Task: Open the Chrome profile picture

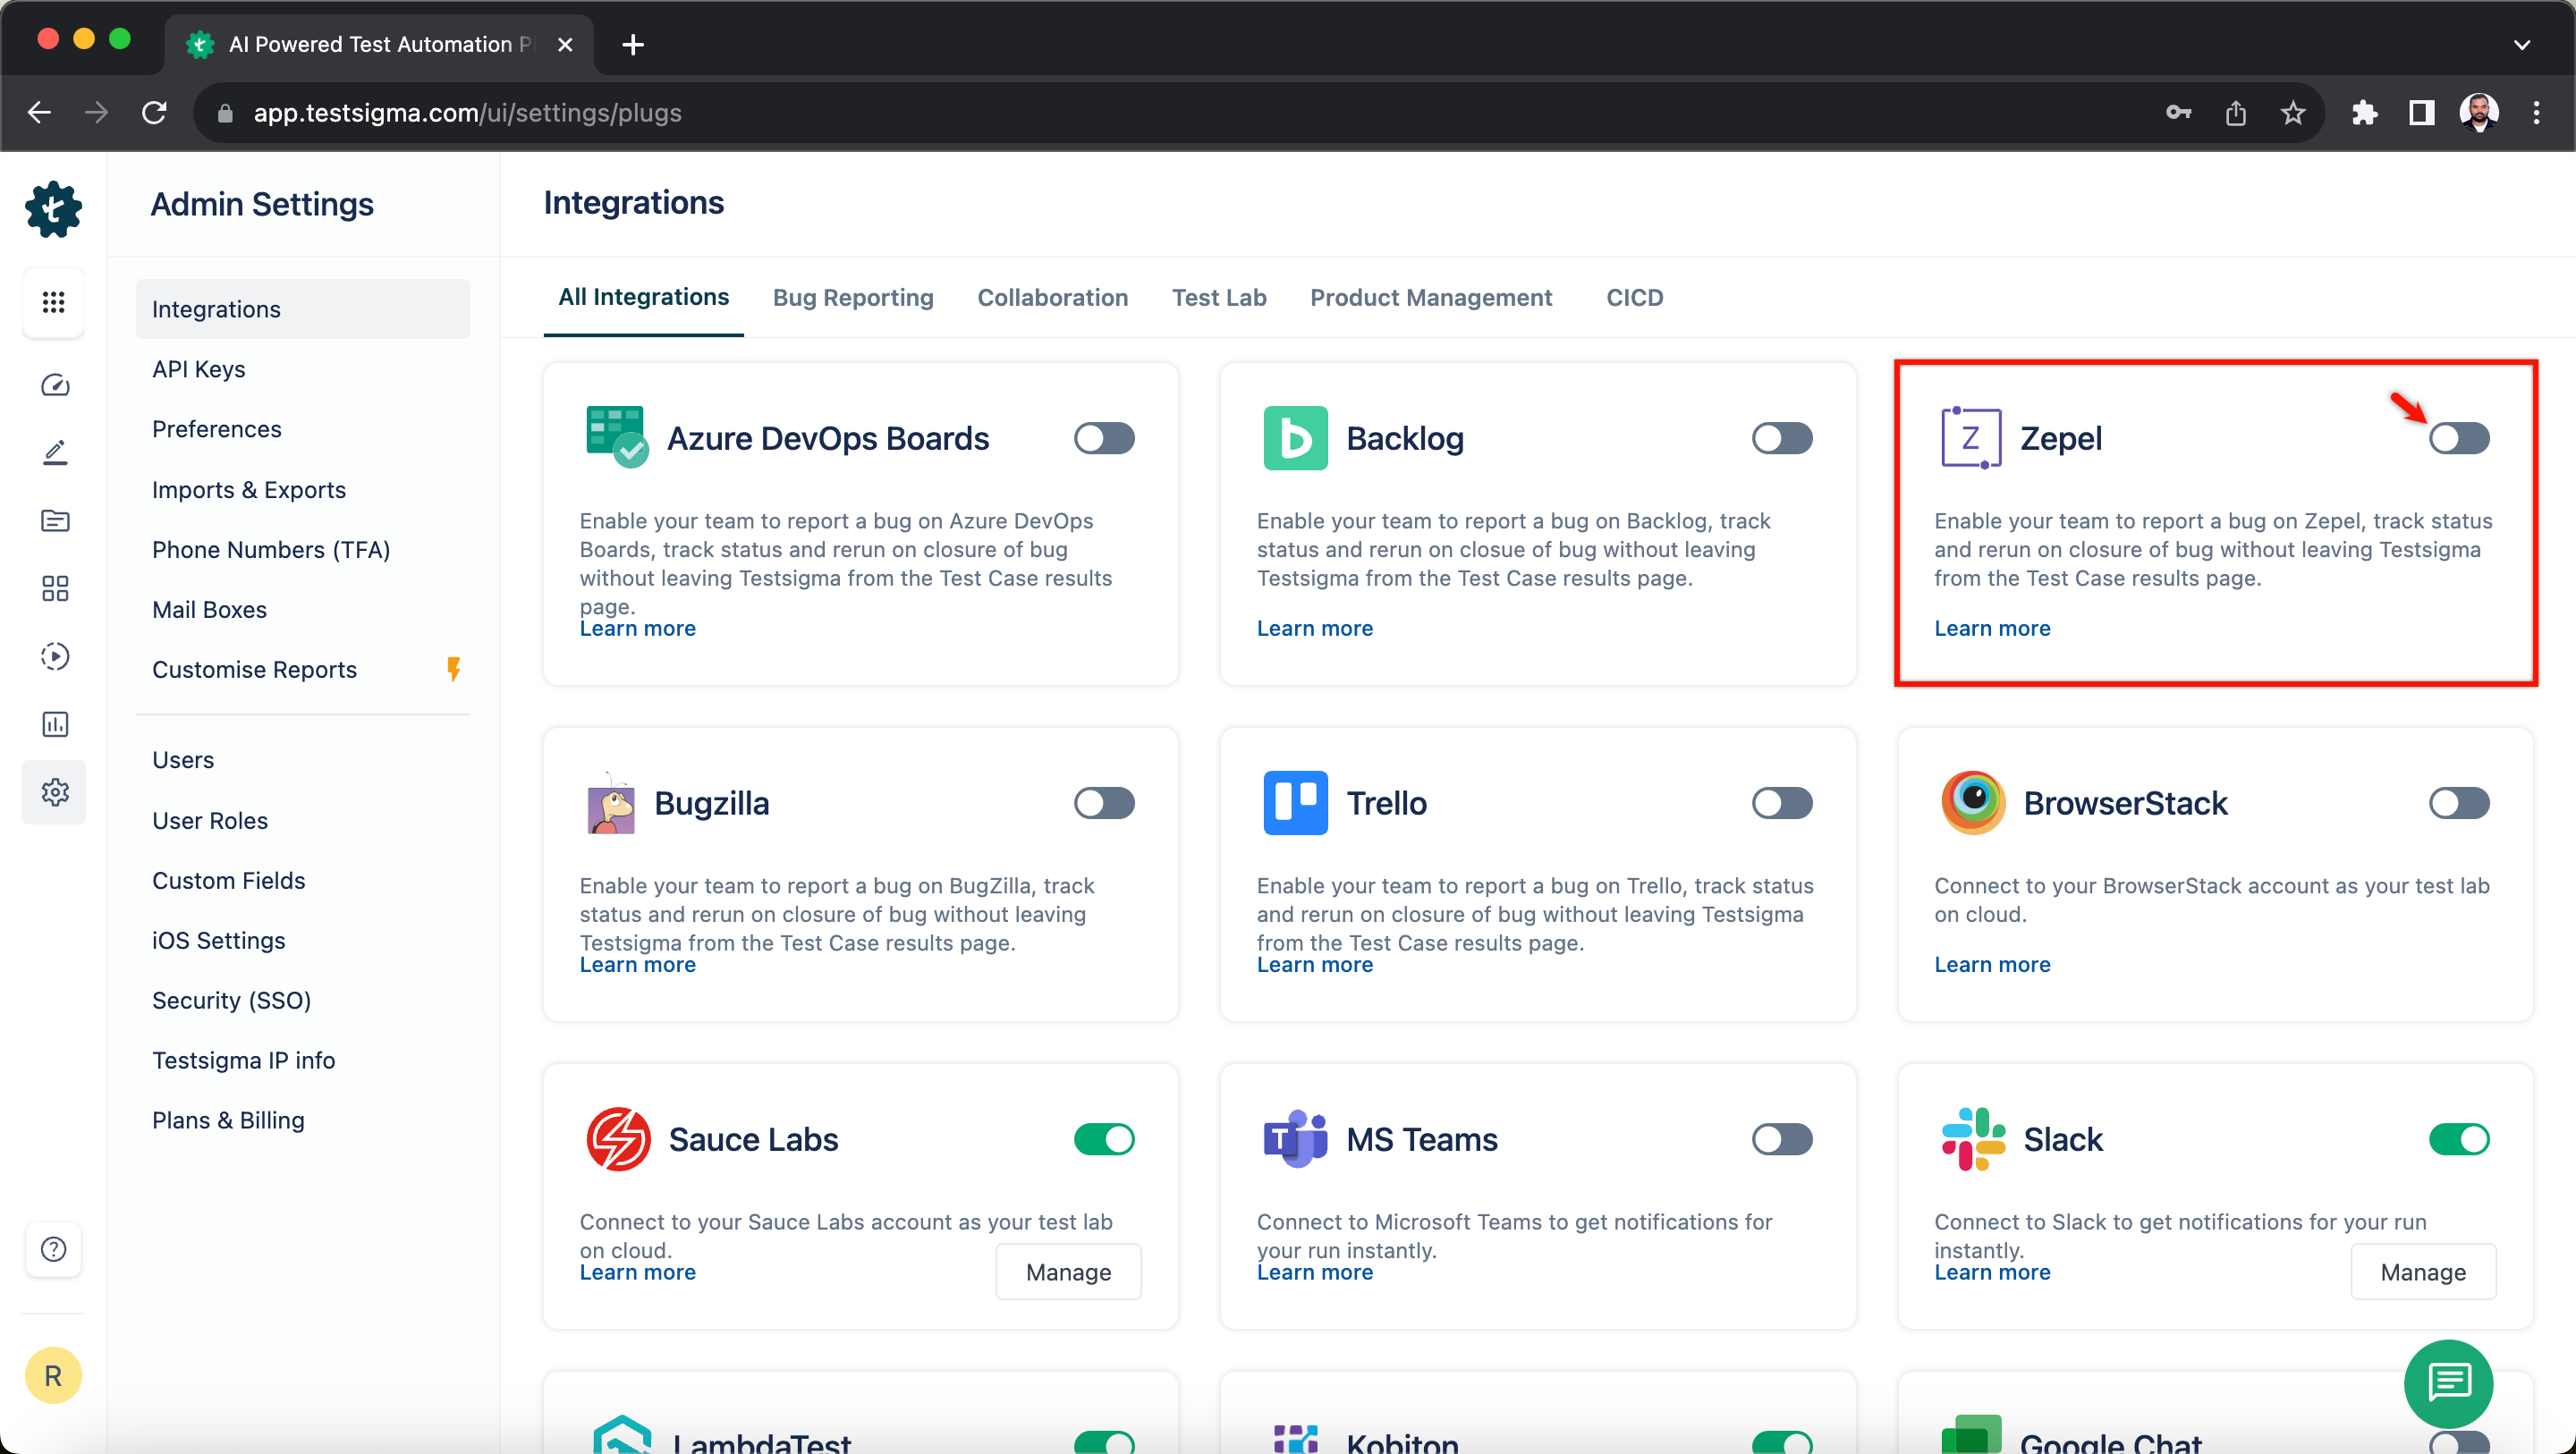Action: click(2478, 113)
